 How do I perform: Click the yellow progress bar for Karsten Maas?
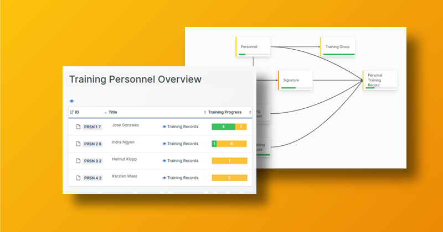(229, 178)
